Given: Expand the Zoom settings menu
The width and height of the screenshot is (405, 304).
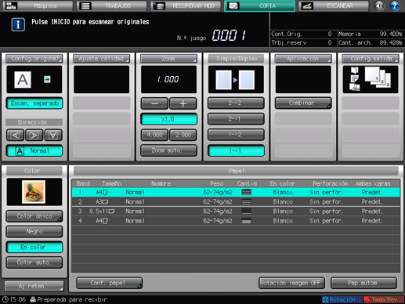Looking at the screenshot, I should click(x=168, y=59).
